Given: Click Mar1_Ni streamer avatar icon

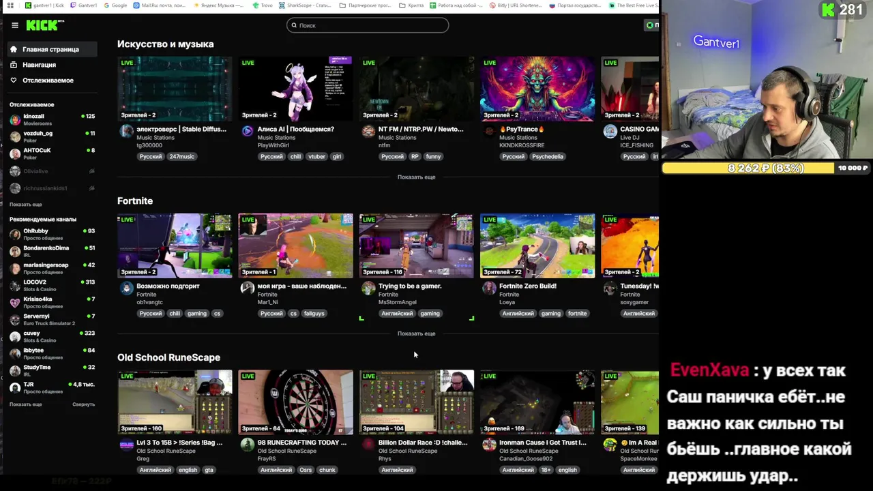Looking at the screenshot, I should [x=247, y=288].
